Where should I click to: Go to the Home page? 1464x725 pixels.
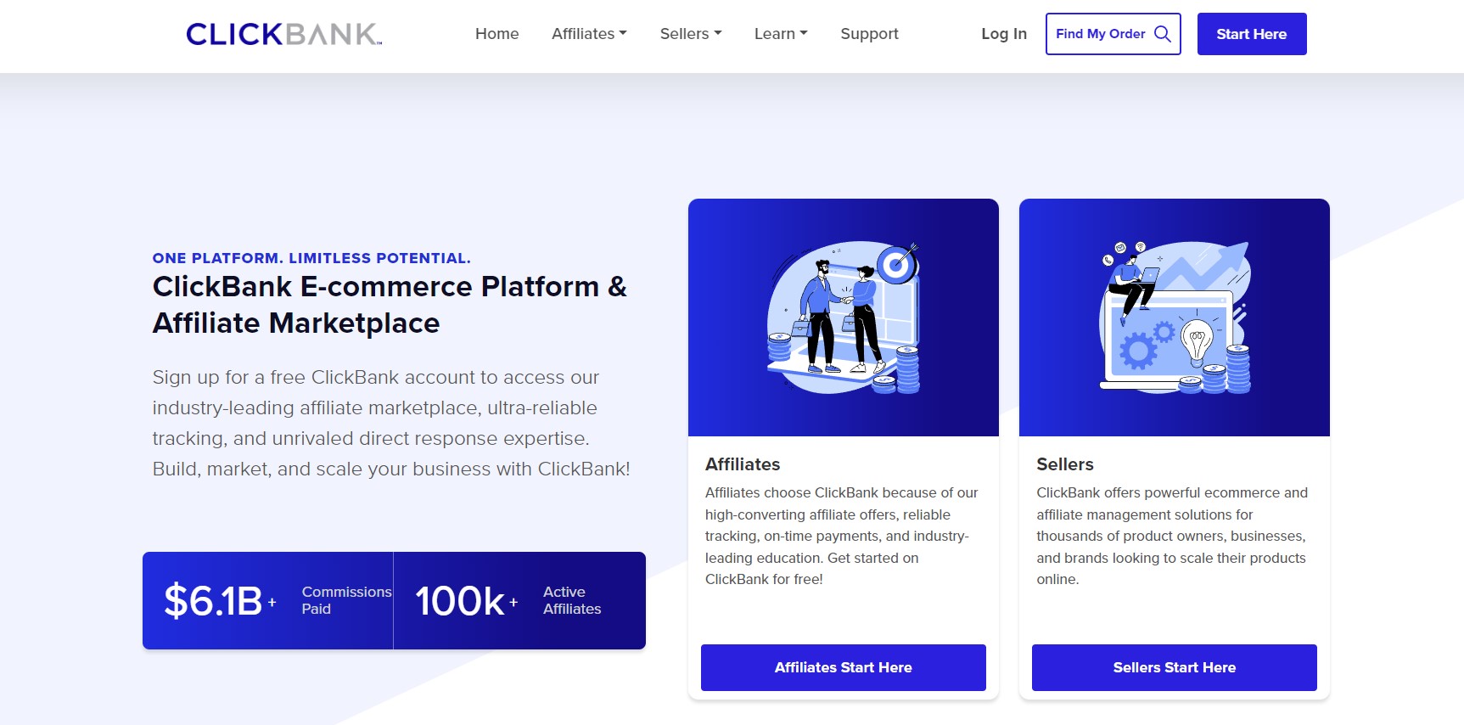coord(496,34)
